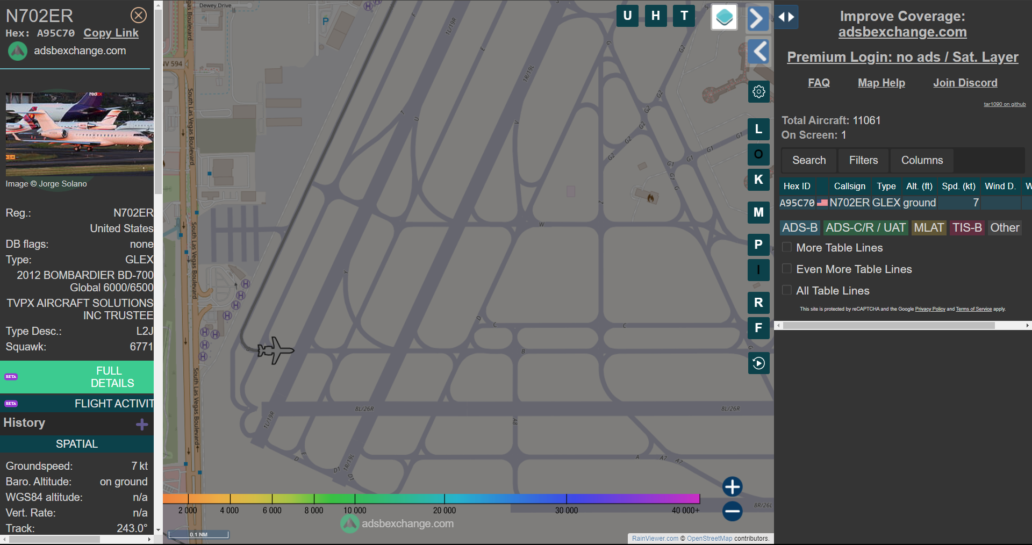
Task: Toggle the F map option button
Action: (x=758, y=328)
